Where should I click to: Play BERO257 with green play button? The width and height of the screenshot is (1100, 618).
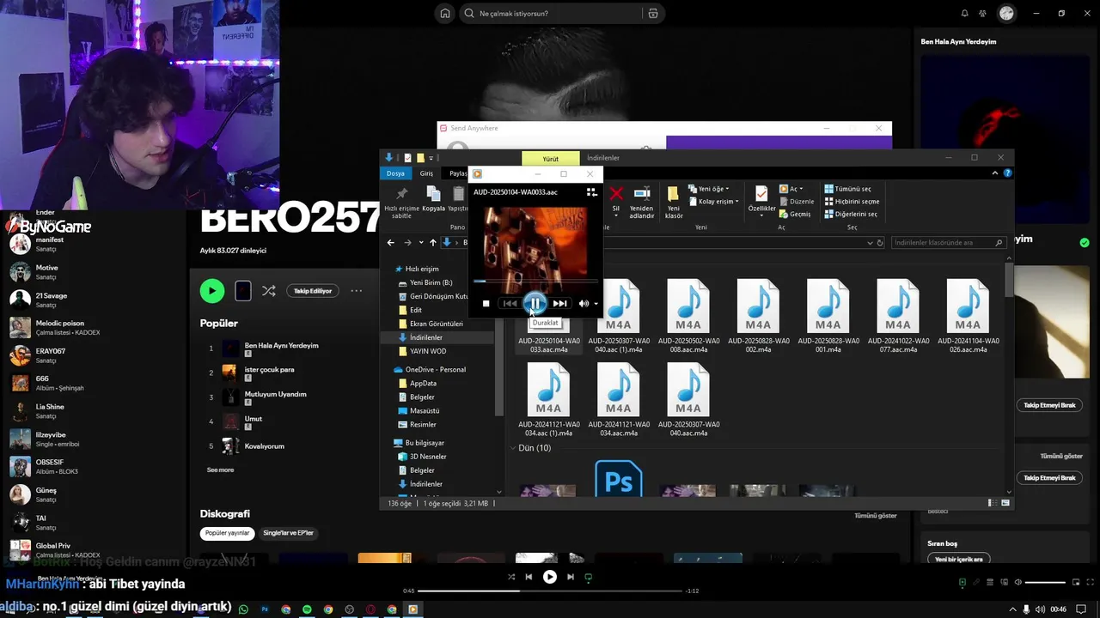click(212, 291)
